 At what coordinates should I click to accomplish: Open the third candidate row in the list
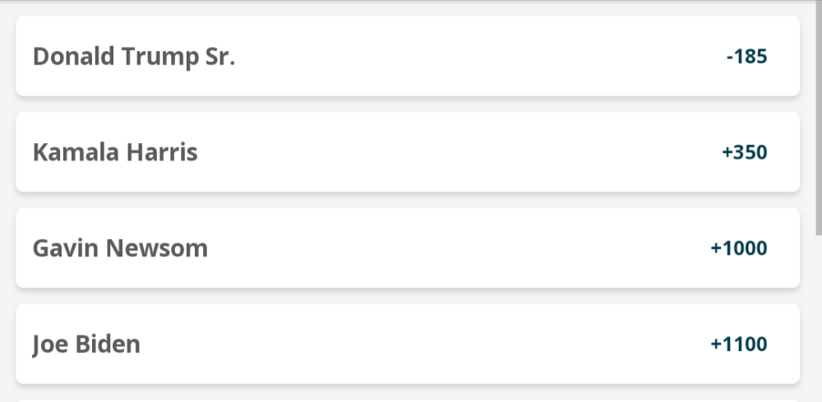tap(408, 248)
